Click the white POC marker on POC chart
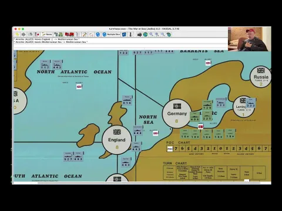282x211 pixels. tap(170, 149)
